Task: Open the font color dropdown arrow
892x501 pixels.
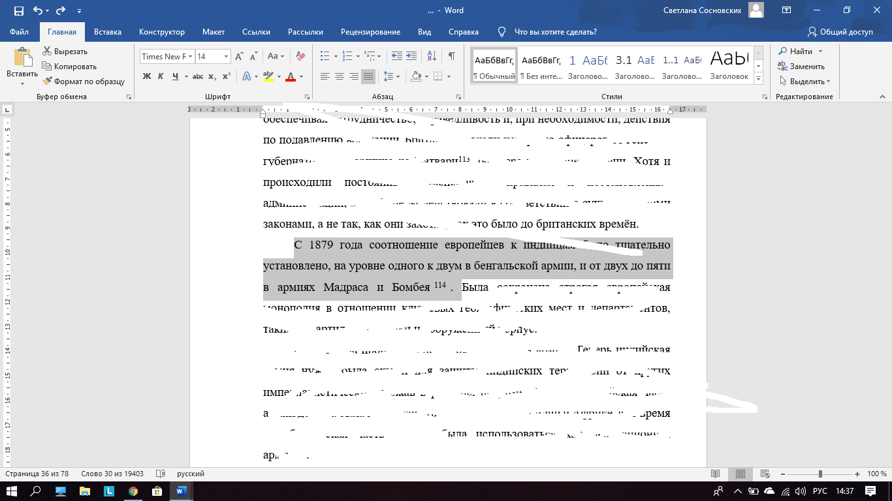Action: coord(301,76)
